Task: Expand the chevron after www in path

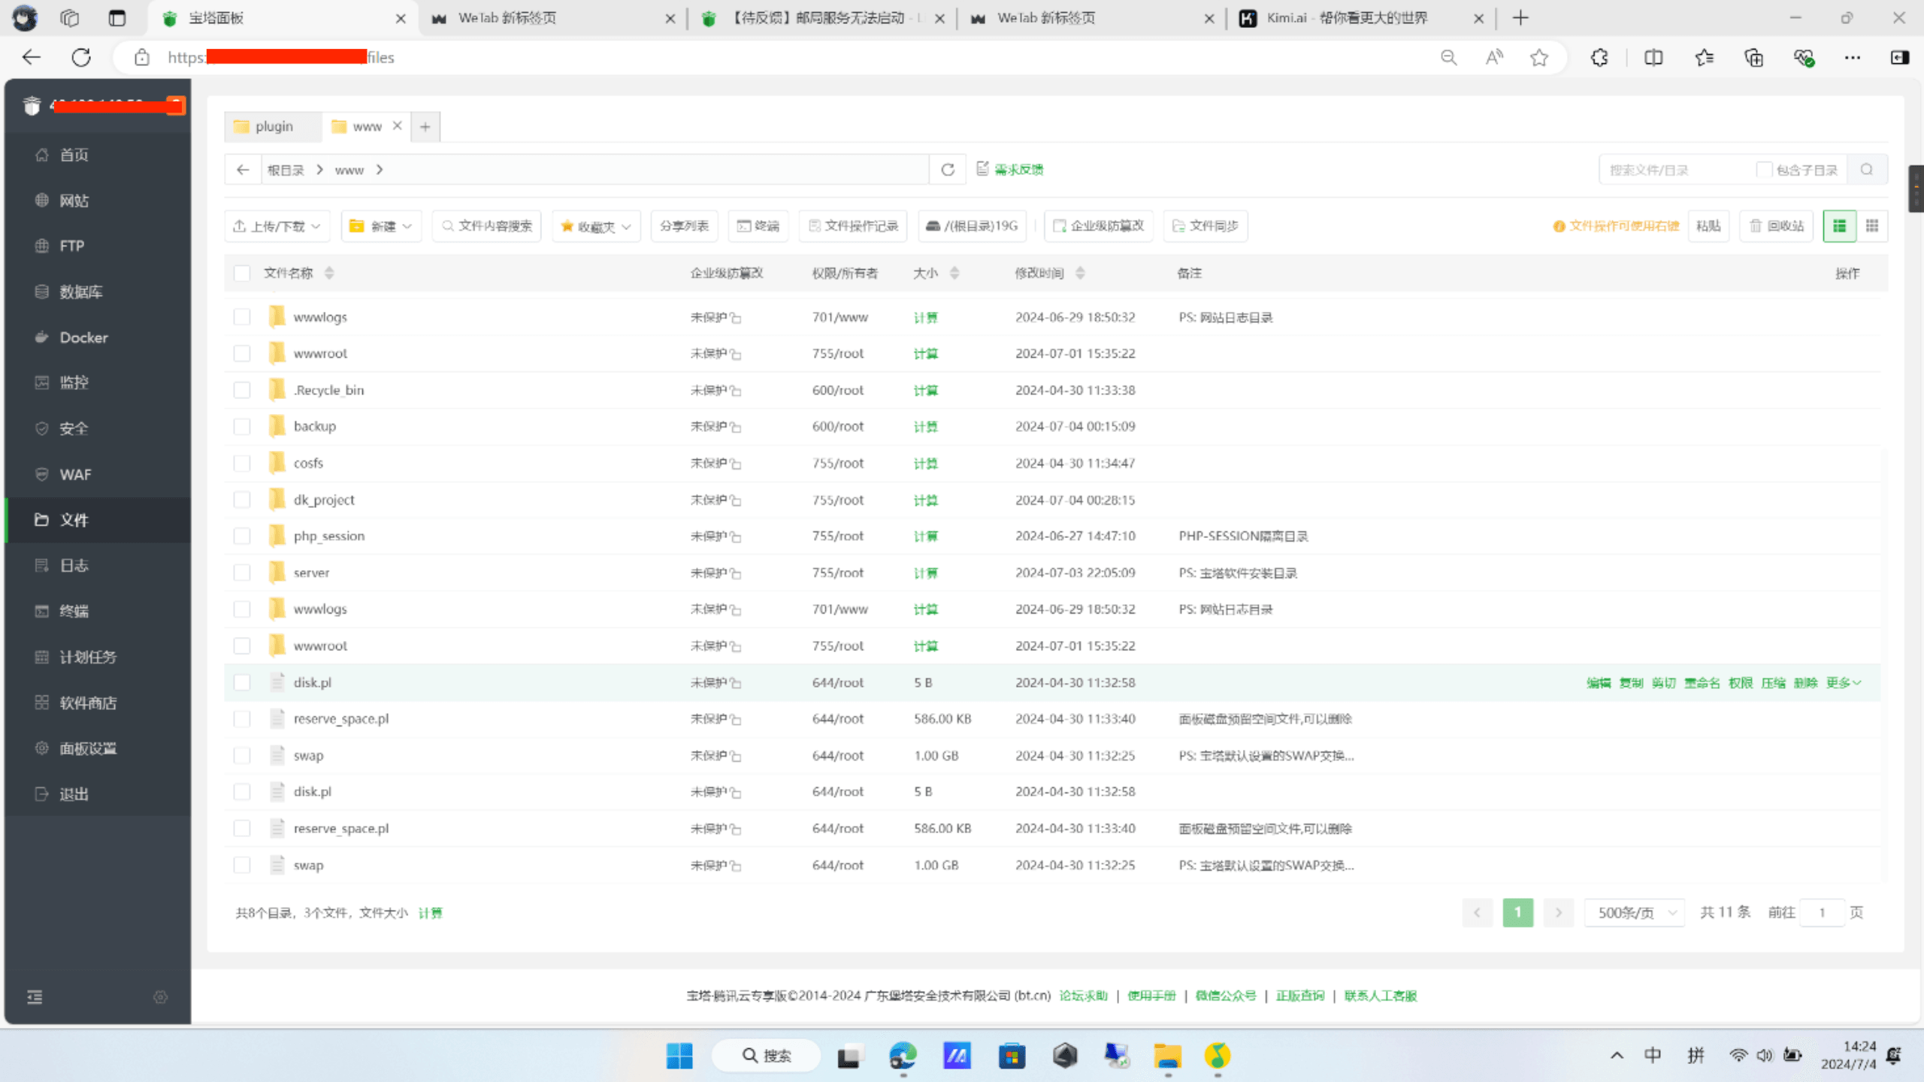Action: pos(380,170)
